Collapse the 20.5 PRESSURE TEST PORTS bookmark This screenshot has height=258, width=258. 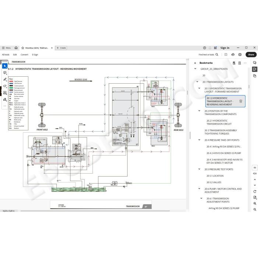(199, 169)
